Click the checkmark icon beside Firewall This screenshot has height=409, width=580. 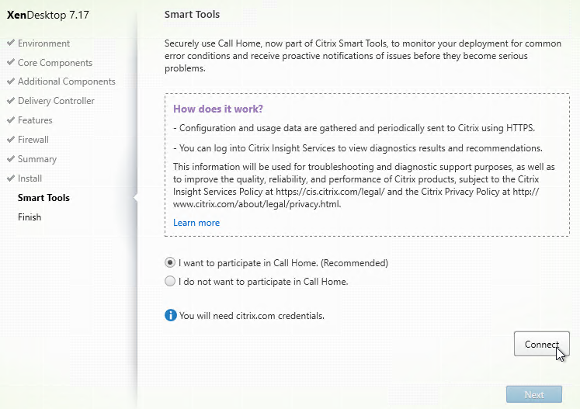pos(11,139)
